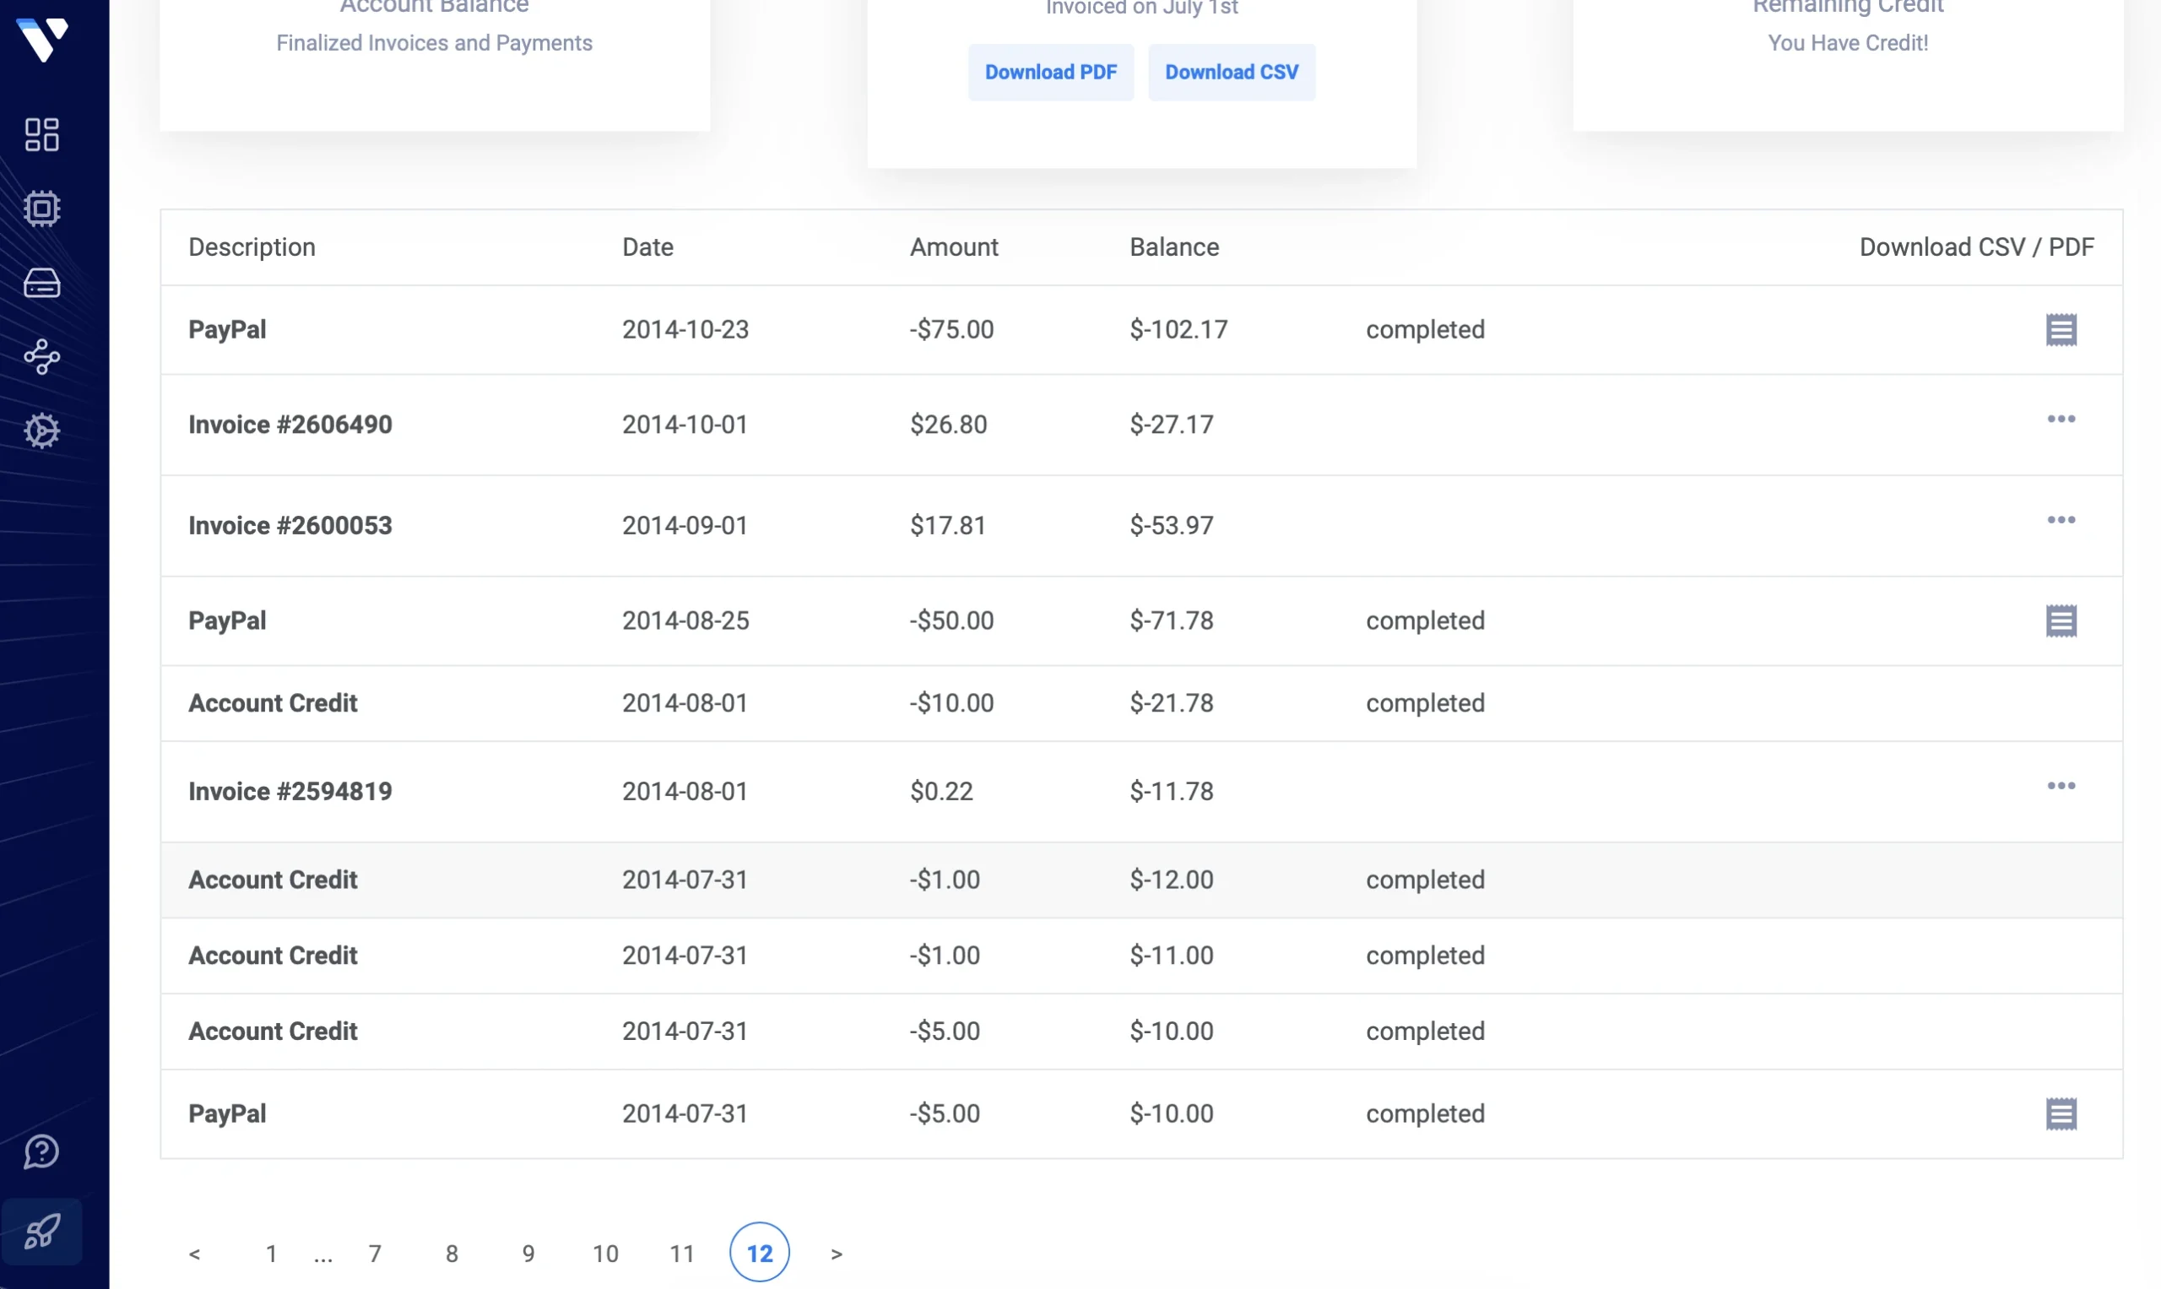Go to page 1 of history
2161x1289 pixels.
click(x=271, y=1254)
